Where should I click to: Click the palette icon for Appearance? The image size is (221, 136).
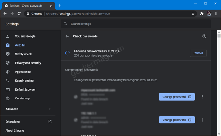(x=8, y=72)
